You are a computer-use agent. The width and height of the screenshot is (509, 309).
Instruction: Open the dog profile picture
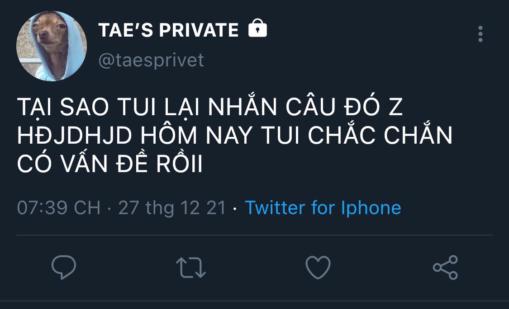pos(51,46)
